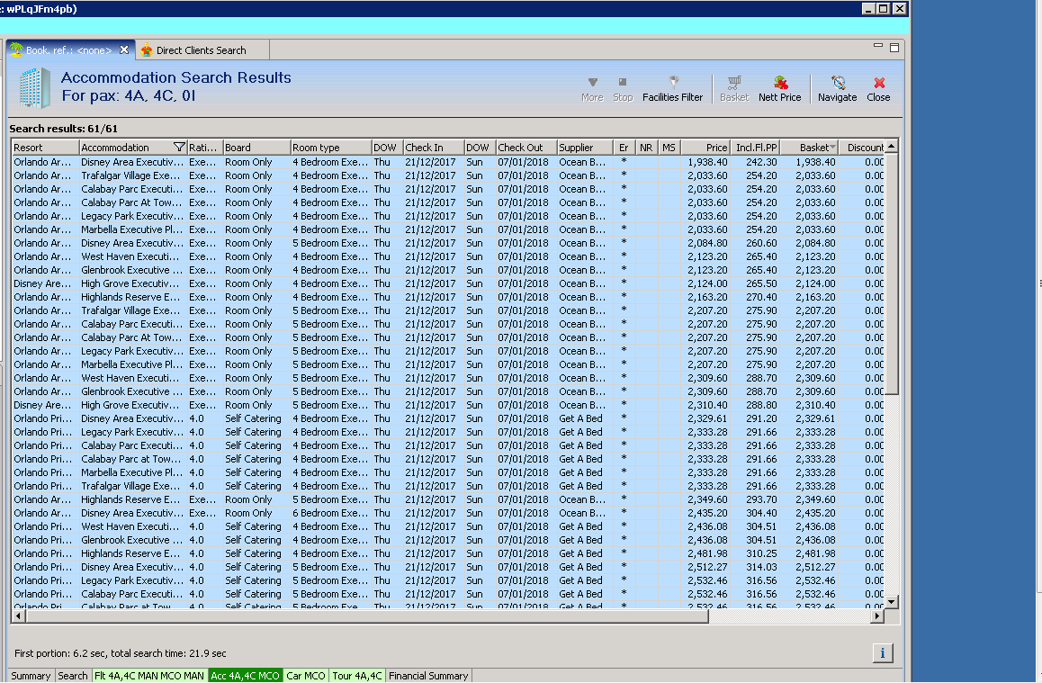
Task: Toggle sort arrow on Basket column
Action: [x=832, y=147]
